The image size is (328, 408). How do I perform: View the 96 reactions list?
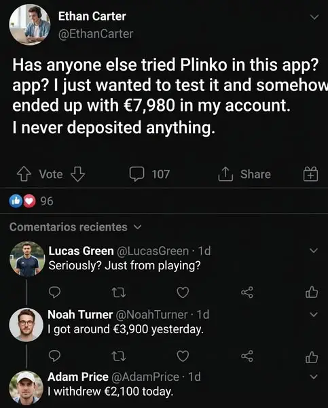tap(31, 201)
